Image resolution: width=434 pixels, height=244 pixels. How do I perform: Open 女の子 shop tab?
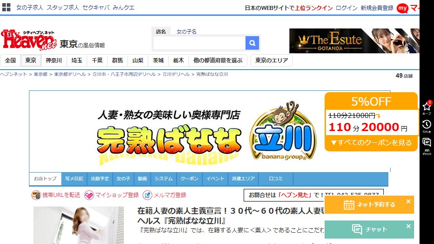123,179
